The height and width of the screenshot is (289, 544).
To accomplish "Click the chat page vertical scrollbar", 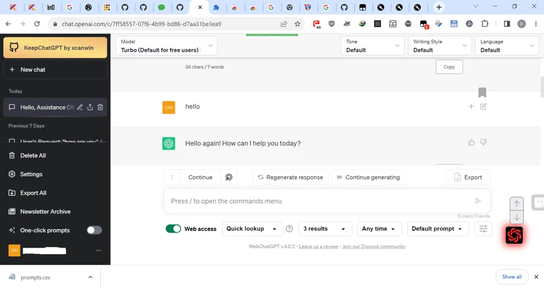I will [x=542, y=87].
